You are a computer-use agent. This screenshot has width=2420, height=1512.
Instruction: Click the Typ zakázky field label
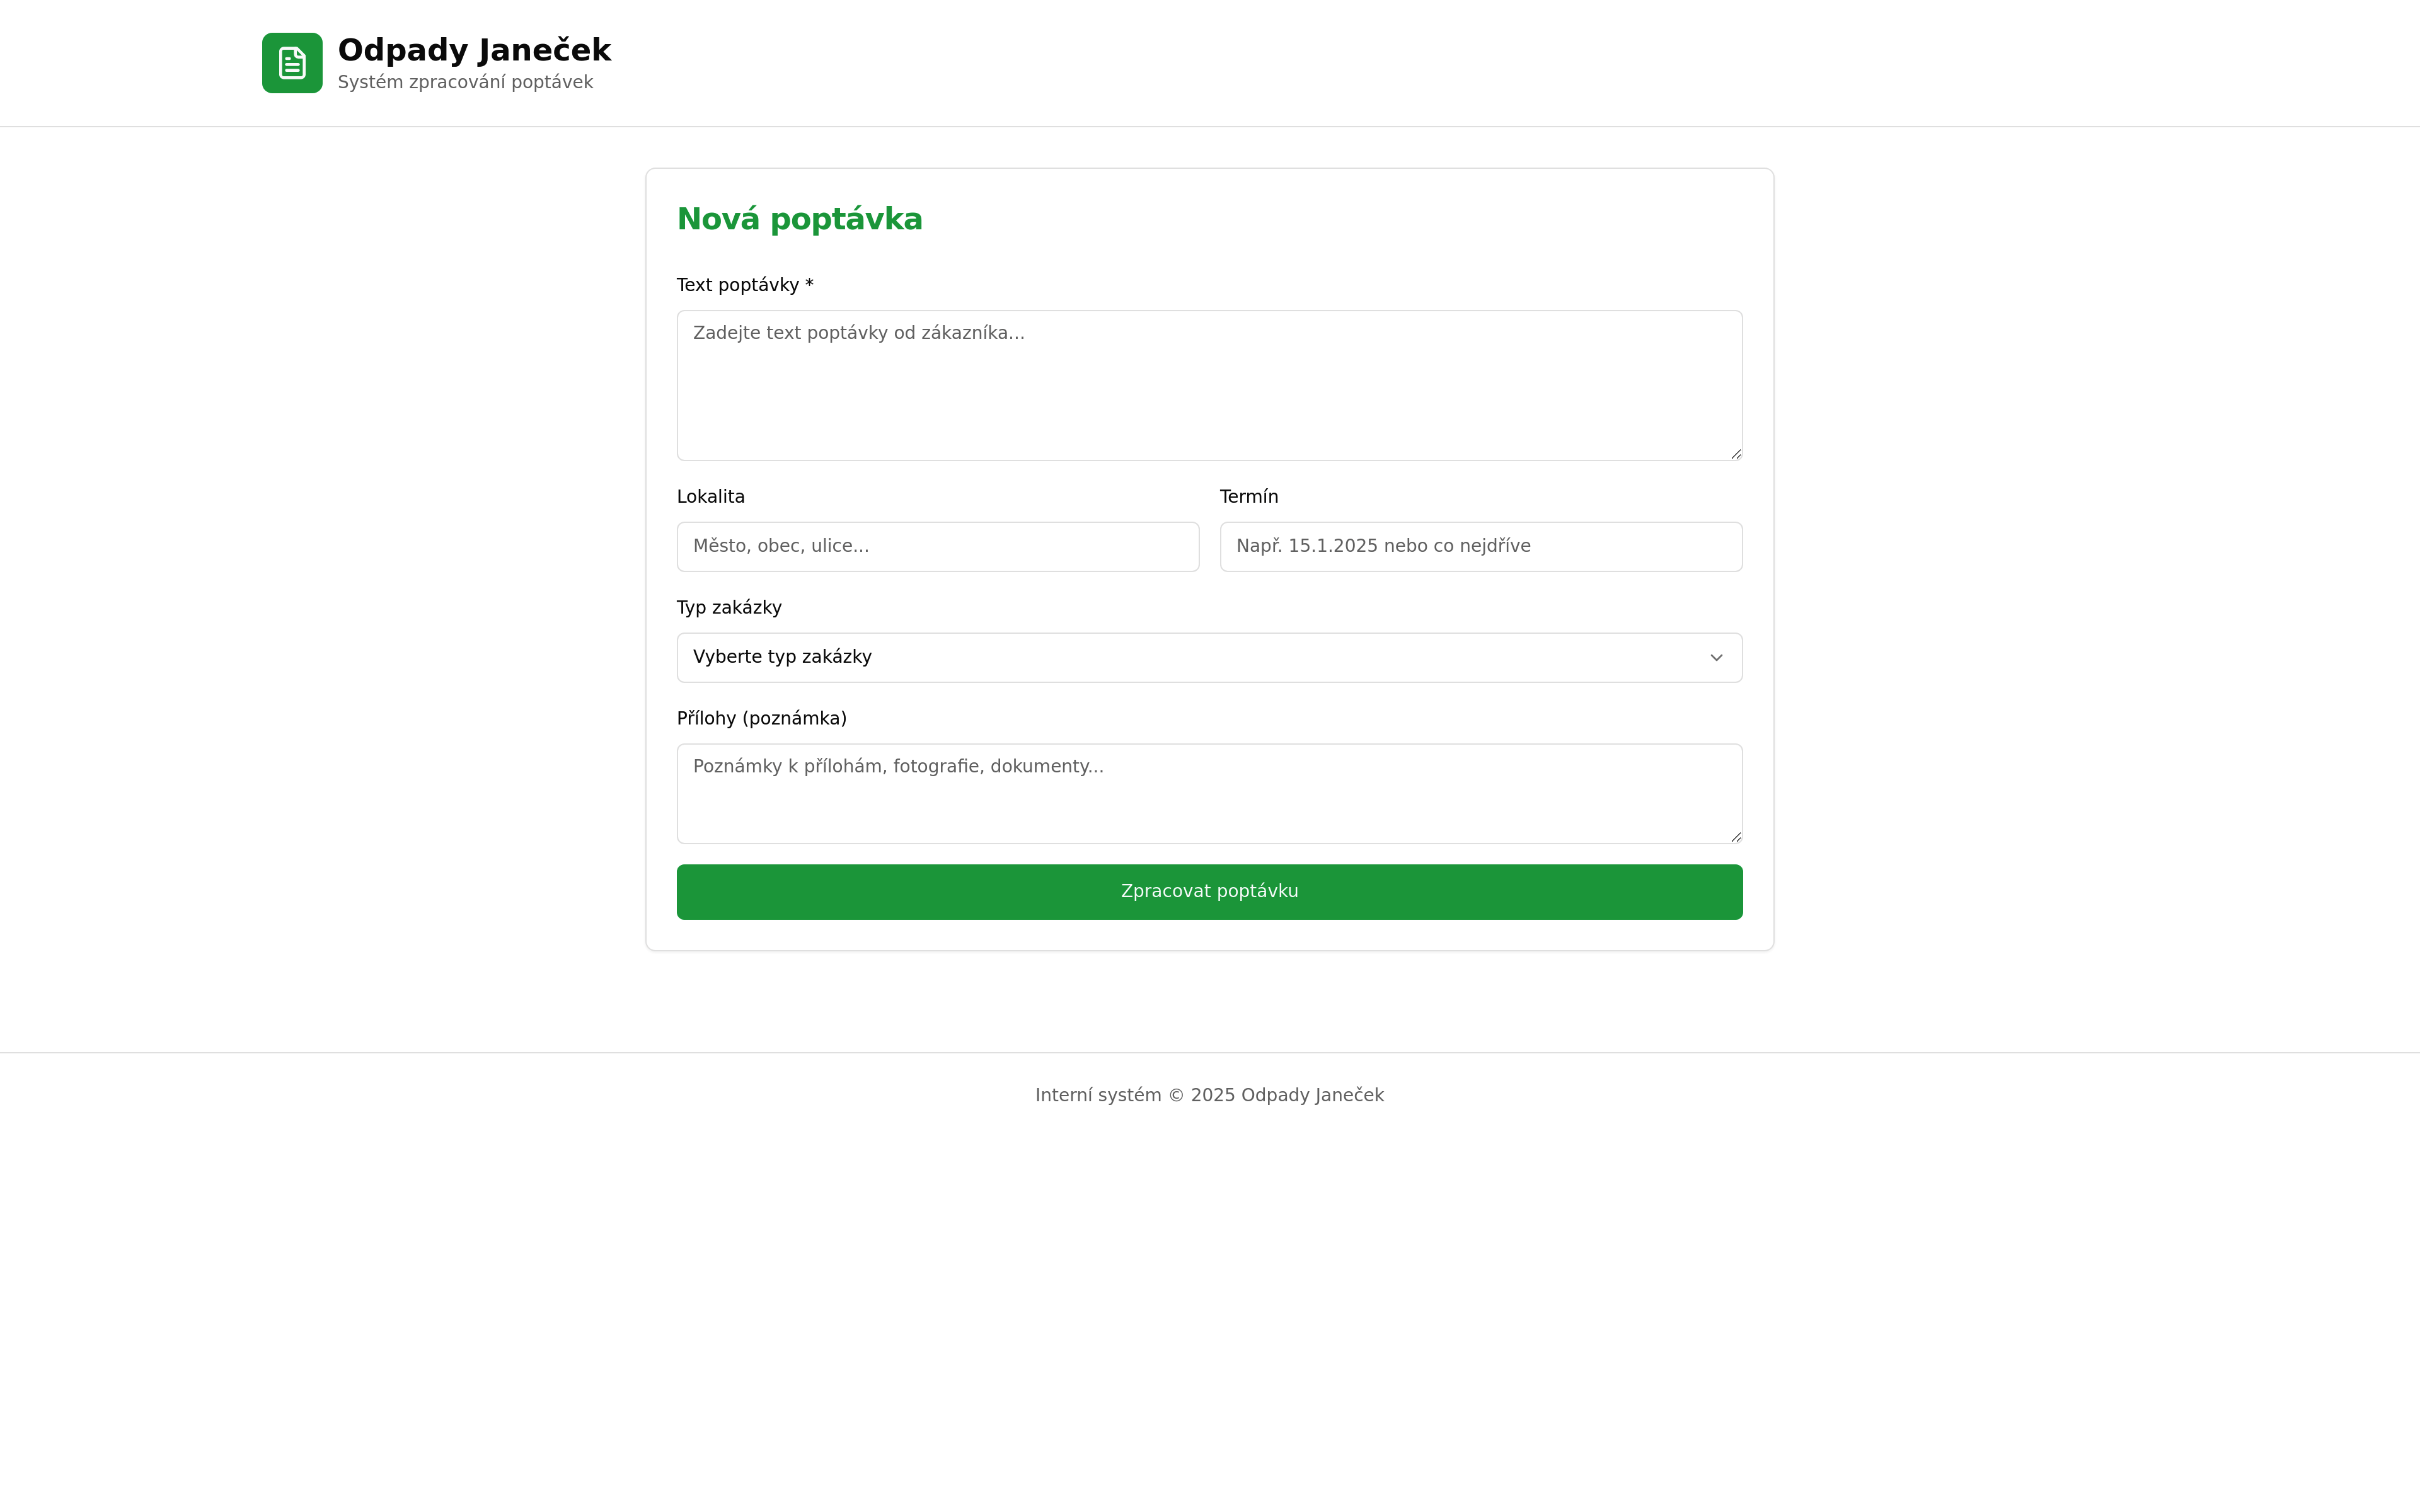(729, 608)
